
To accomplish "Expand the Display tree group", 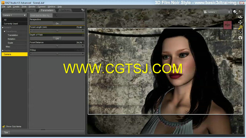I will coord(3,51).
